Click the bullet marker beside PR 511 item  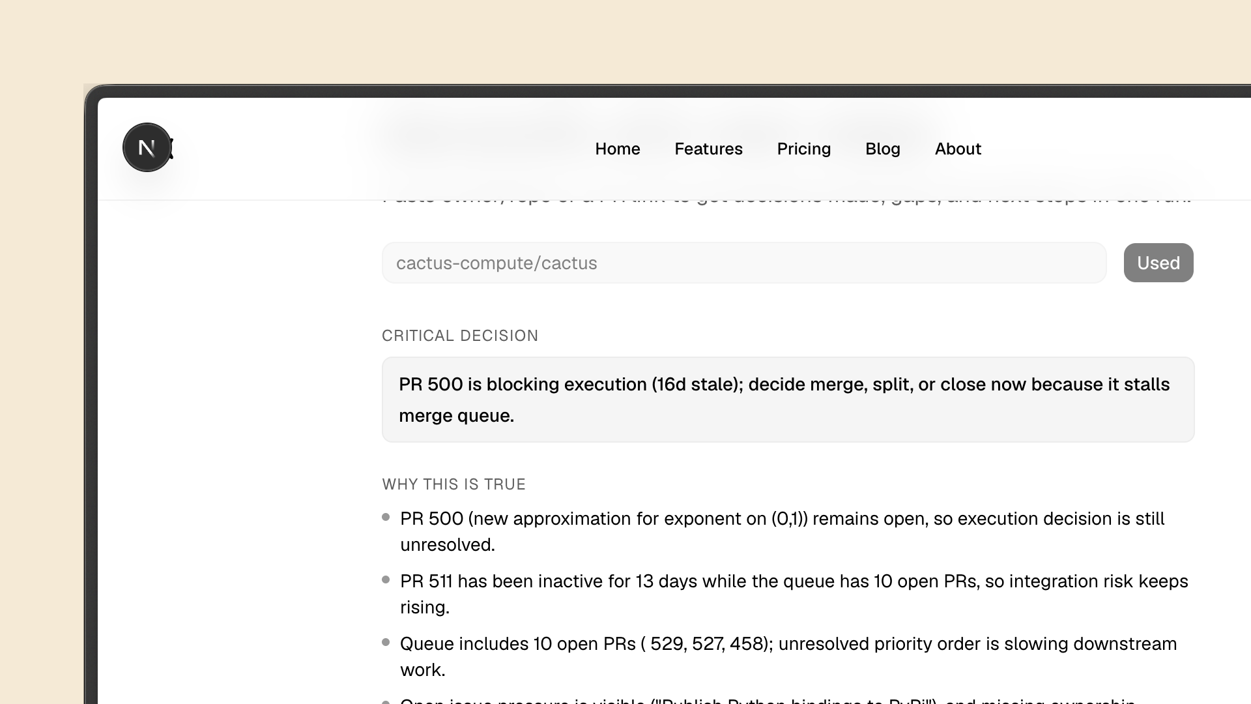[x=385, y=578]
